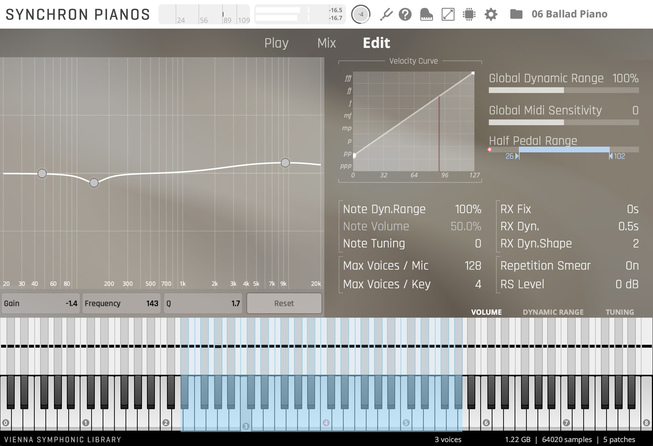The image size is (653, 446).
Task: Click the resize window icon
Action: click(x=448, y=14)
